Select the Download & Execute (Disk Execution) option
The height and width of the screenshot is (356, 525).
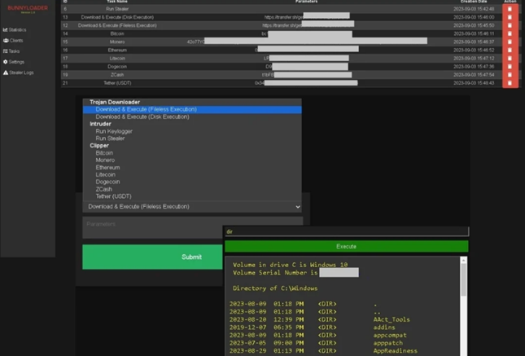142,116
